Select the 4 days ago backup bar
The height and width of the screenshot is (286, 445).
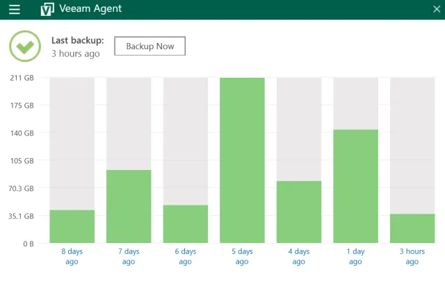pos(299,211)
